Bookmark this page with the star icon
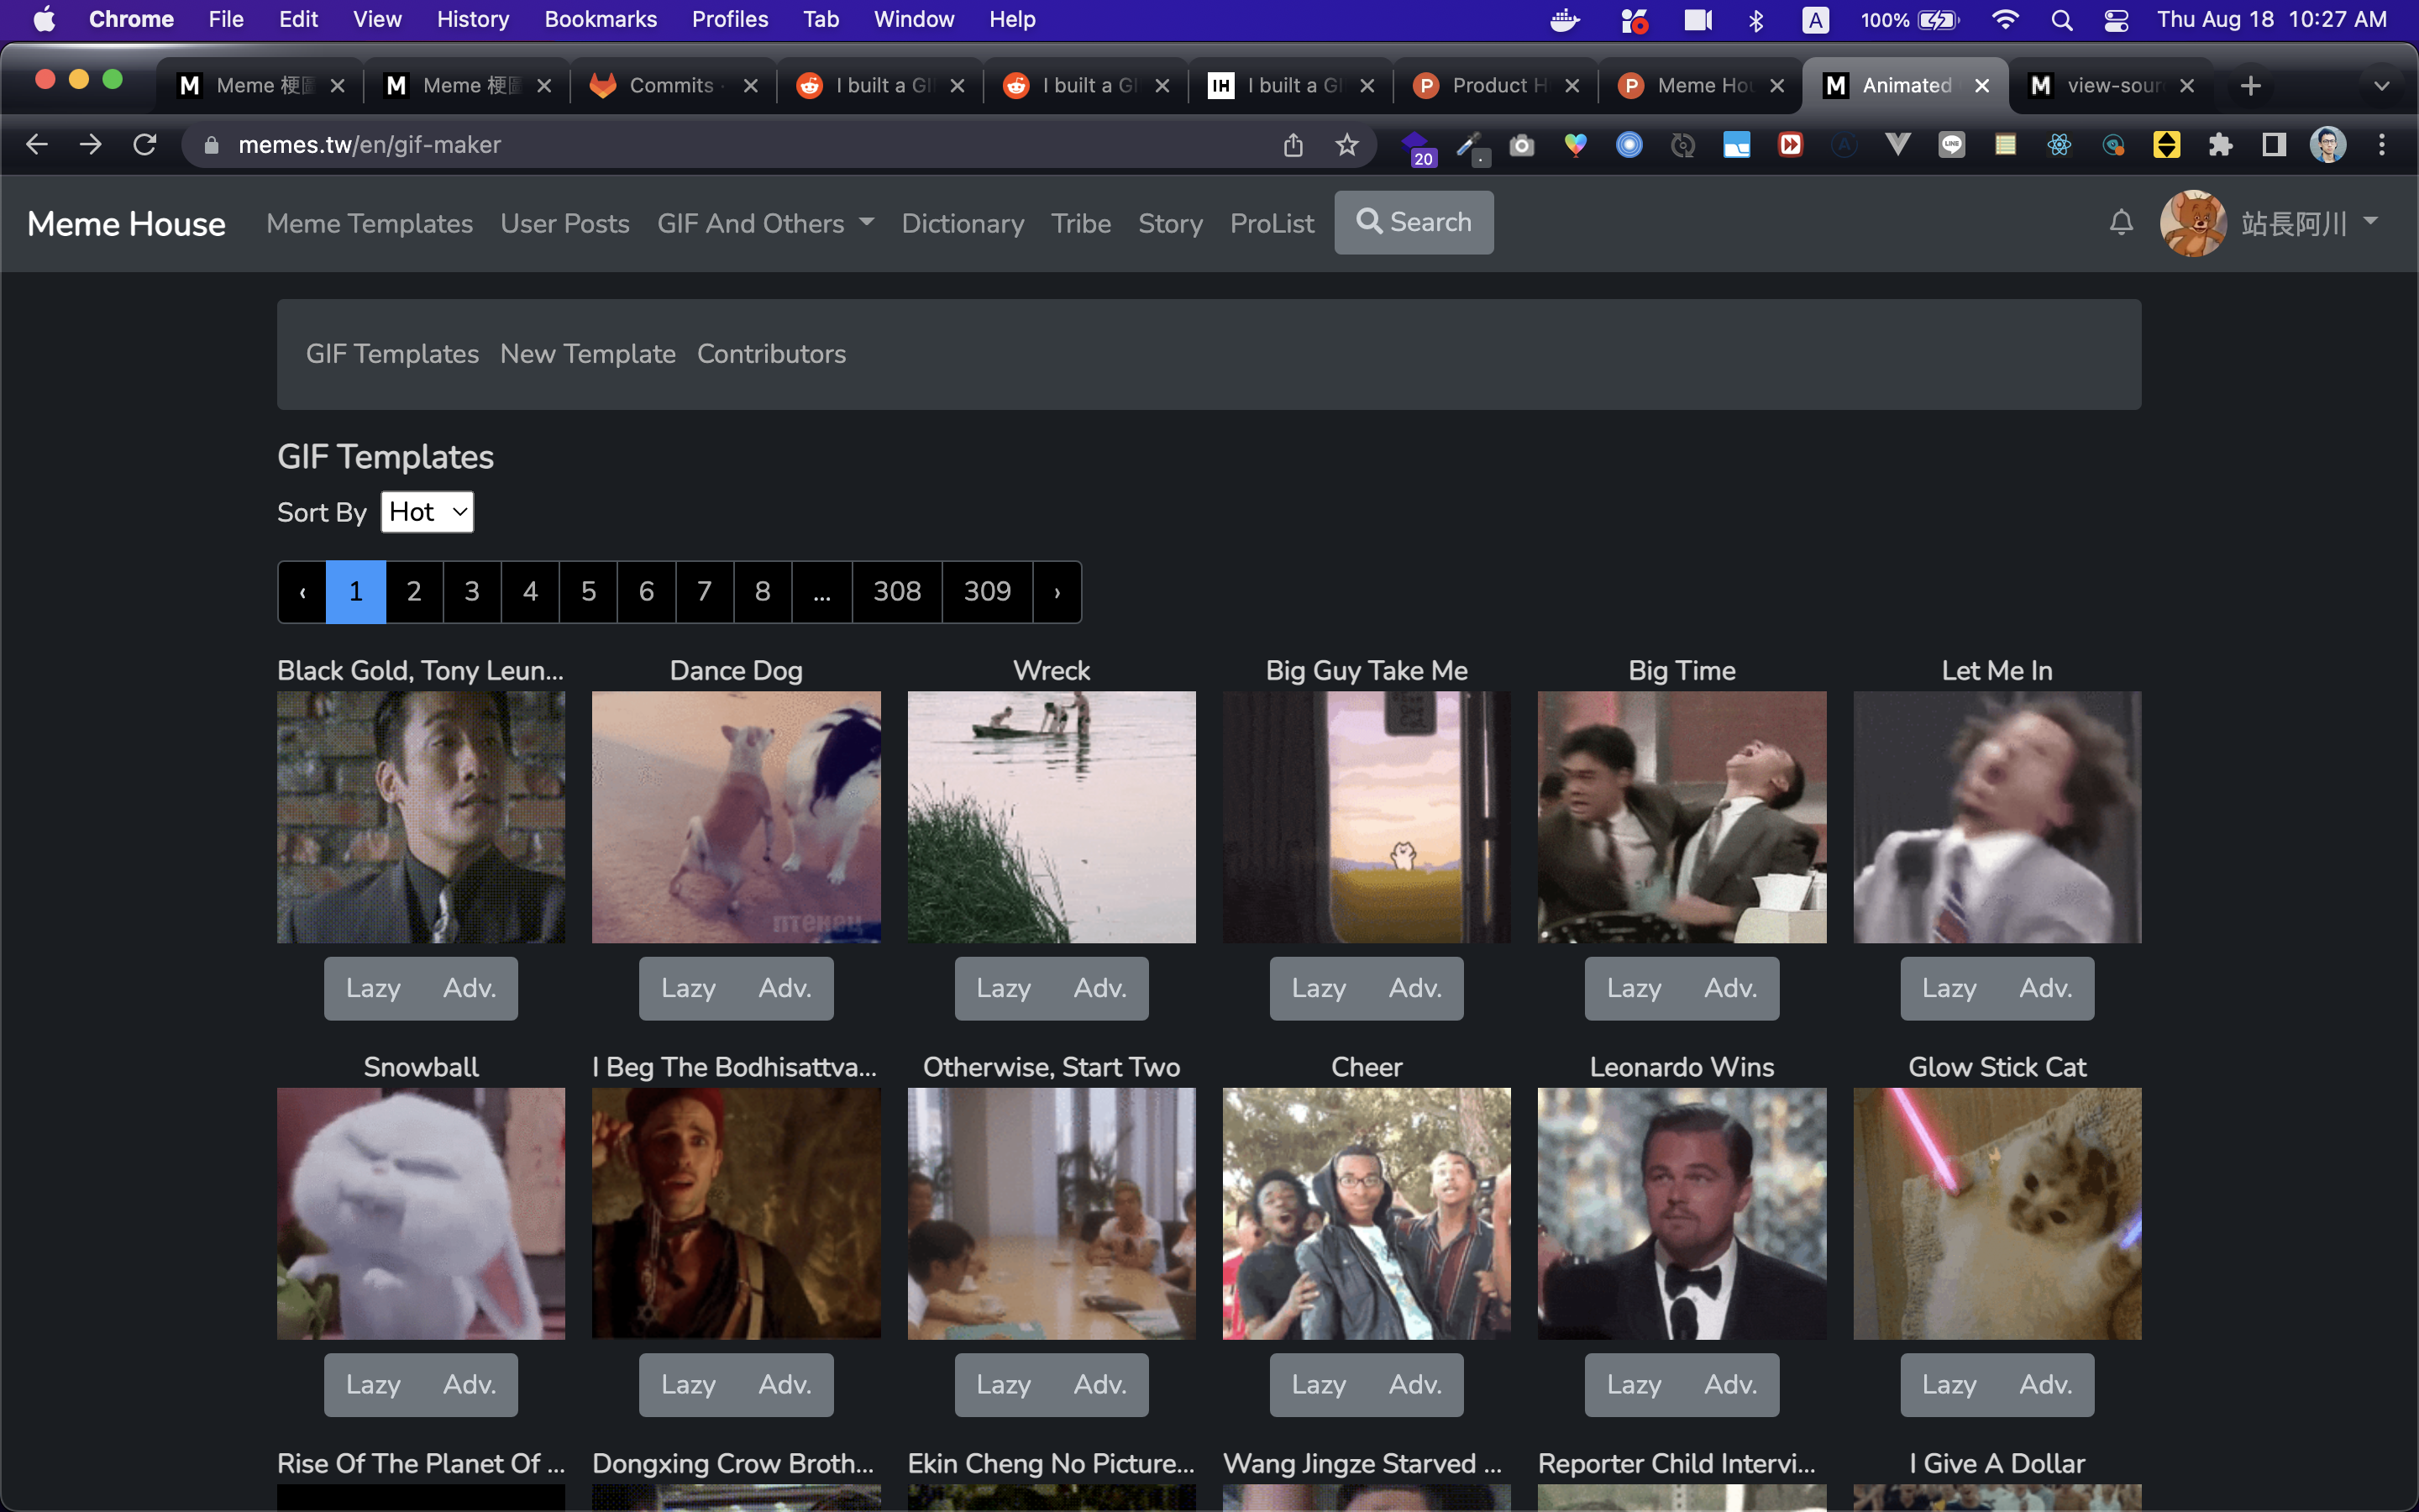 point(1347,145)
